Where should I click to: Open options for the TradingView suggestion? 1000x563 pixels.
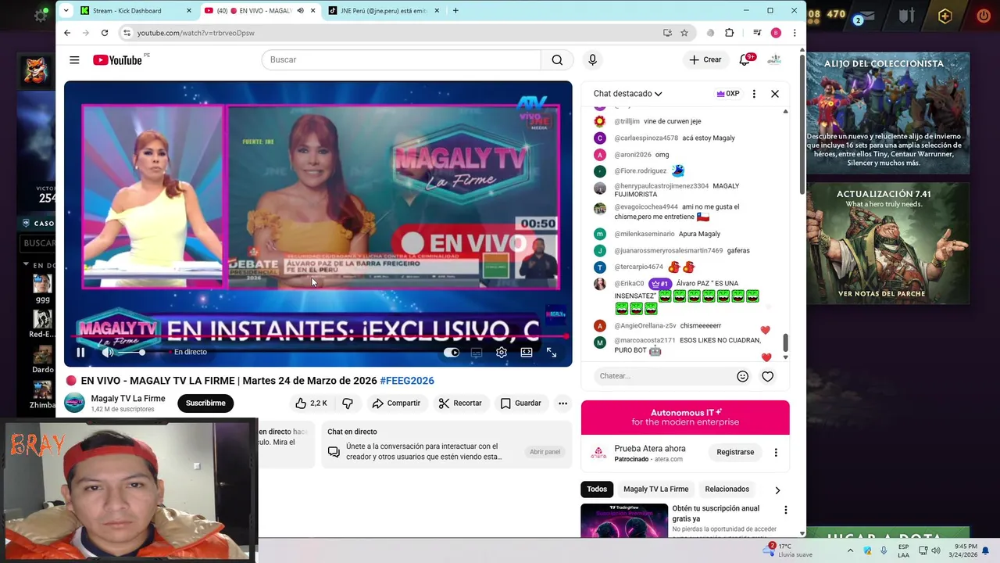click(x=785, y=510)
